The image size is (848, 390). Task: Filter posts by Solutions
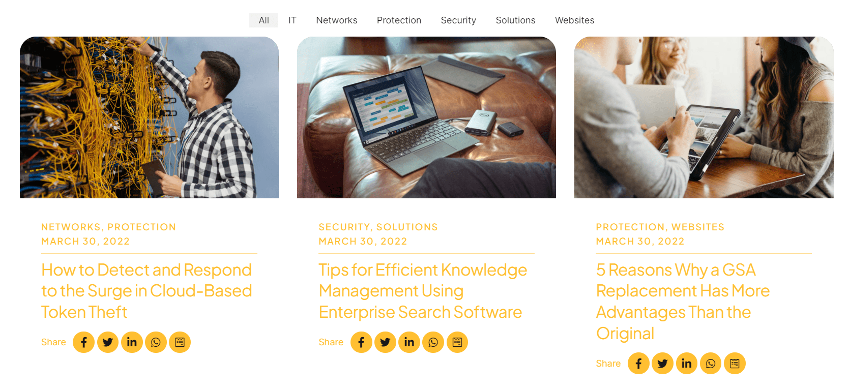pos(515,20)
